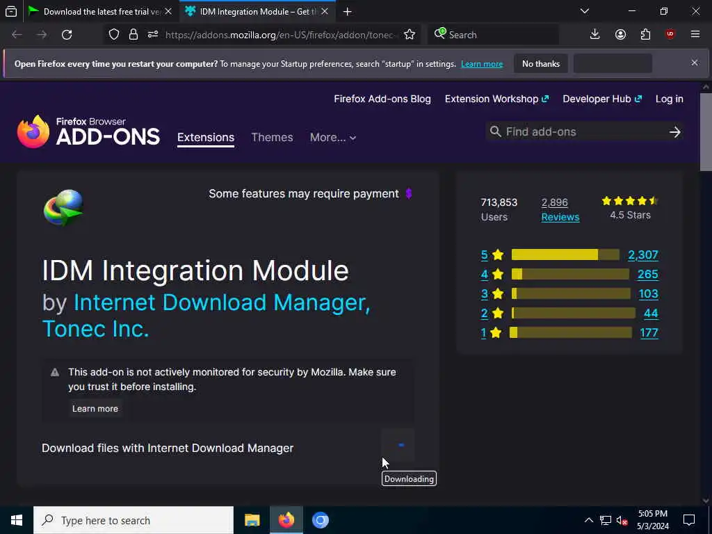
Task: Open the Chromium taskbar icon
Action: click(x=320, y=520)
